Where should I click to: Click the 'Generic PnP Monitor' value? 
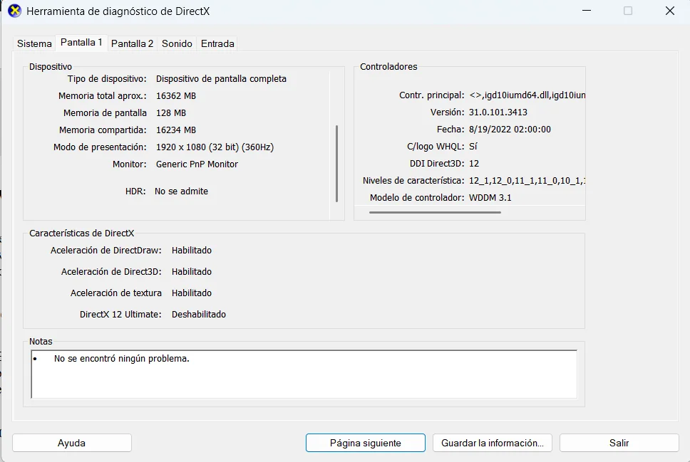[197, 164]
